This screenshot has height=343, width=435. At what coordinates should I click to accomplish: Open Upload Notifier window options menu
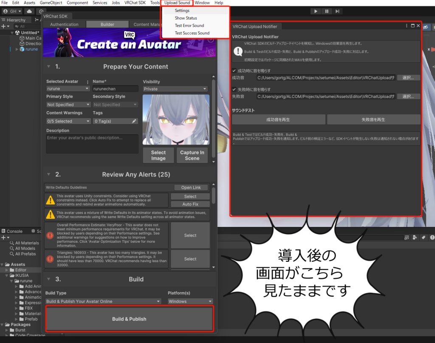pyautogui.click(x=407, y=26)
